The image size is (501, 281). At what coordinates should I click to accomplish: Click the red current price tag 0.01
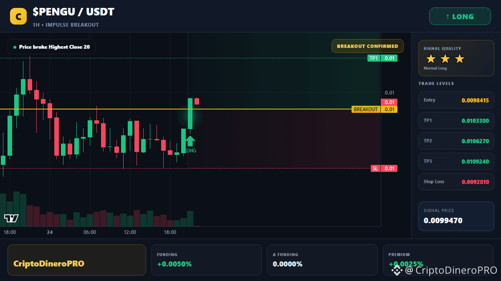coord(389,102)
